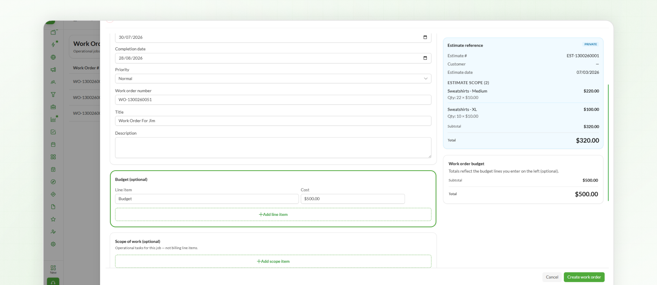This screenshot has height=285, width=657.
Task: Open the funnel sidebar icon
Action: [x=53, y=94]
